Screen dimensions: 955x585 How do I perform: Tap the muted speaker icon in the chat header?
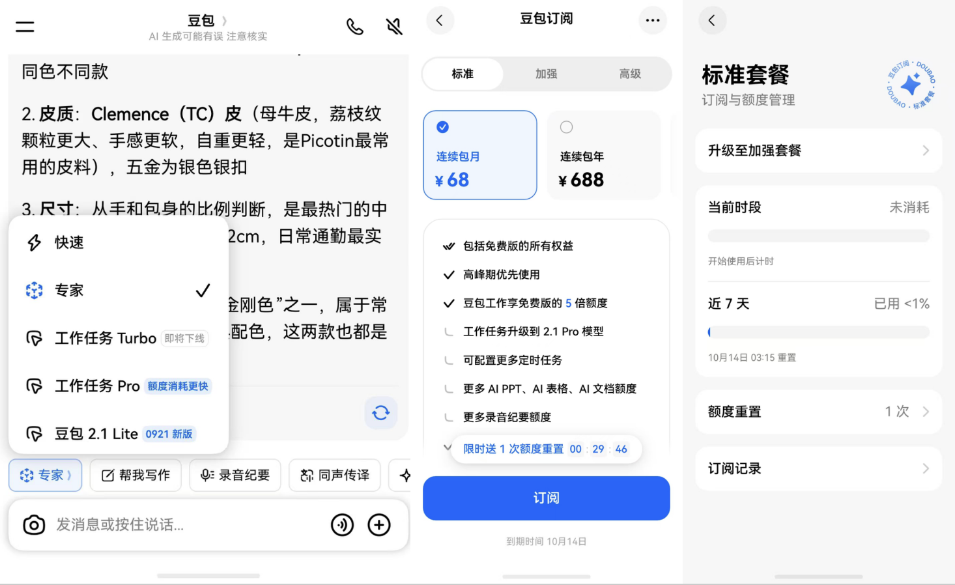tap(394, 27)
